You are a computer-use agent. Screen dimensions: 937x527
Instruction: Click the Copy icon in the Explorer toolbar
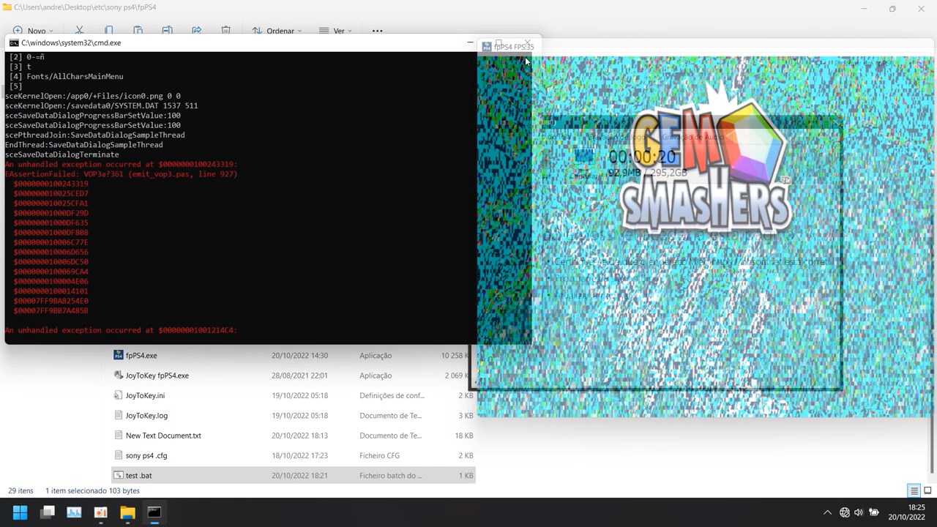coord(108,31)
